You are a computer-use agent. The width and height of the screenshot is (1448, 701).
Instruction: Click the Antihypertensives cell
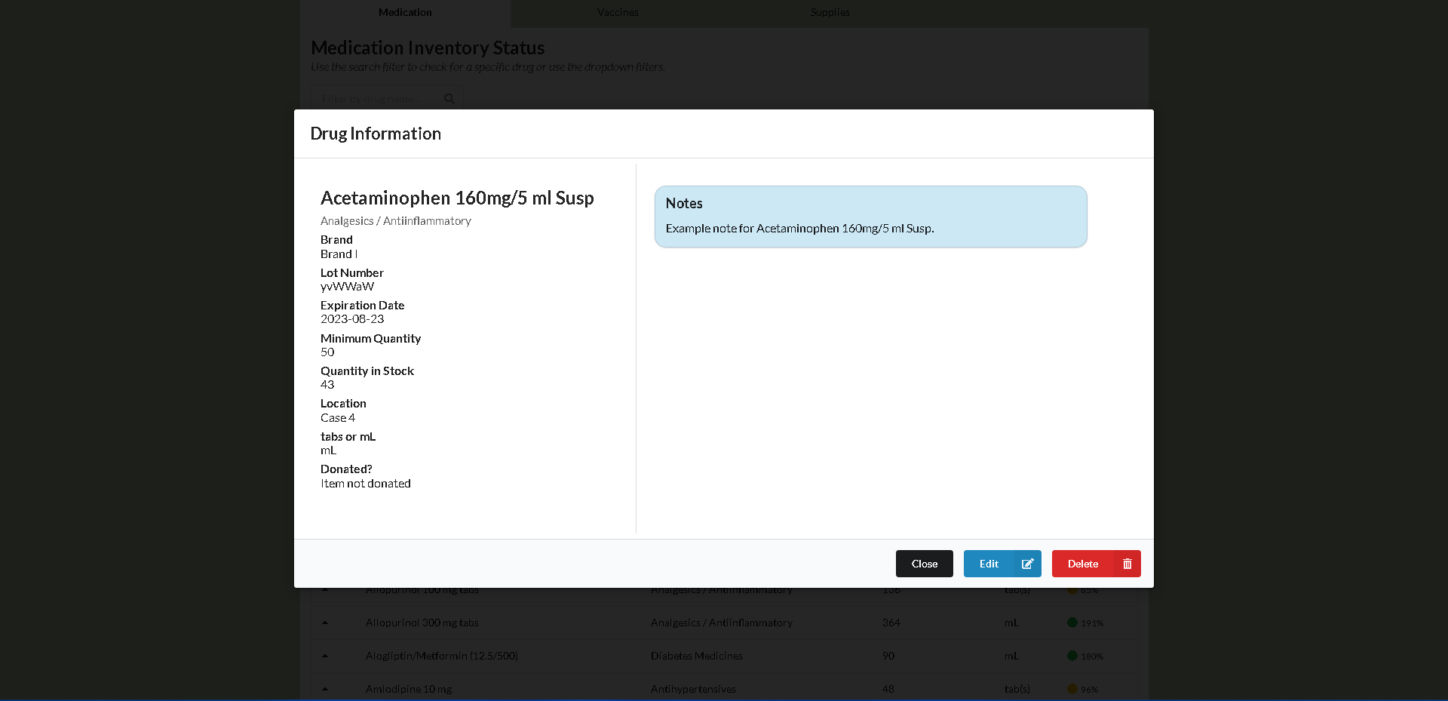pyautogui.click(x=693, y=689)
